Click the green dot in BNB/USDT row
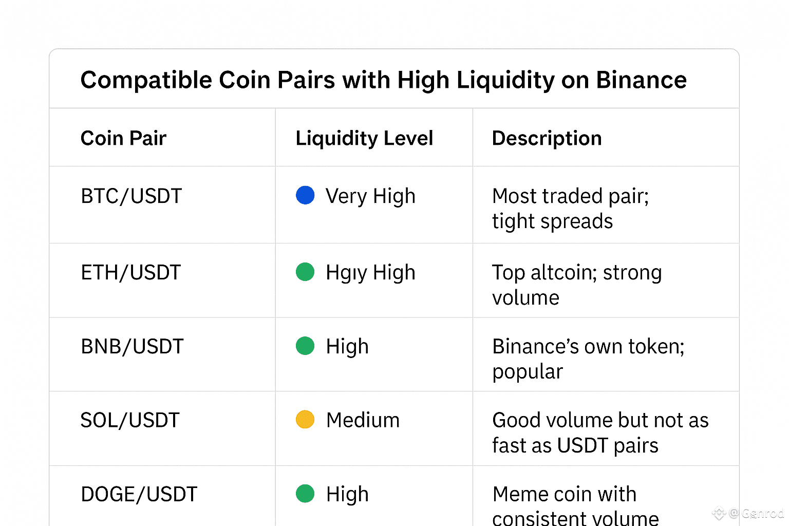The height and width of the screenshot is (526, 789). (305, 346)
